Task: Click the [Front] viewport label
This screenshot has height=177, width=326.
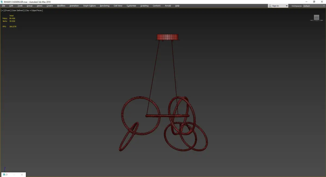Action: point(8,10)
